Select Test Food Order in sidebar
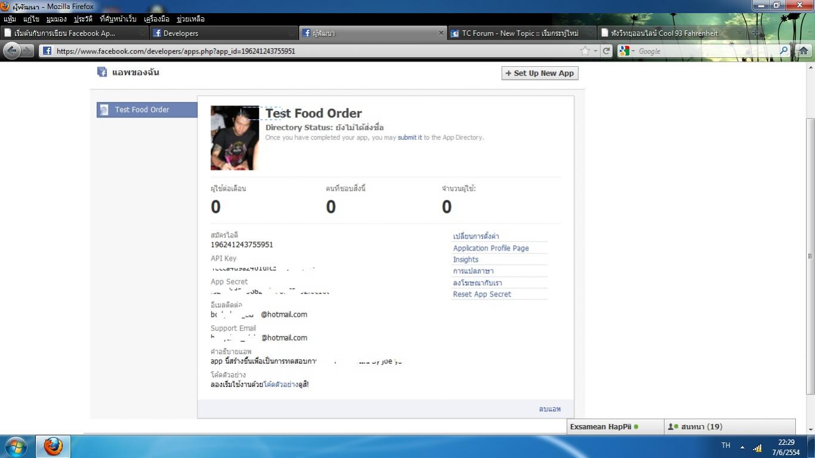Viewport: 815px width, 458px height. pos(147,110)
